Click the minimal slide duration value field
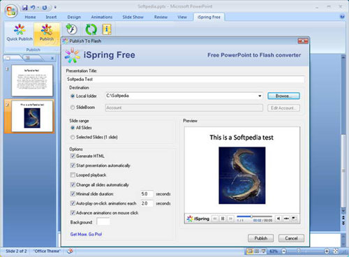Image resolution: width=349 pixels, height=257 pixels. (147, 193)
